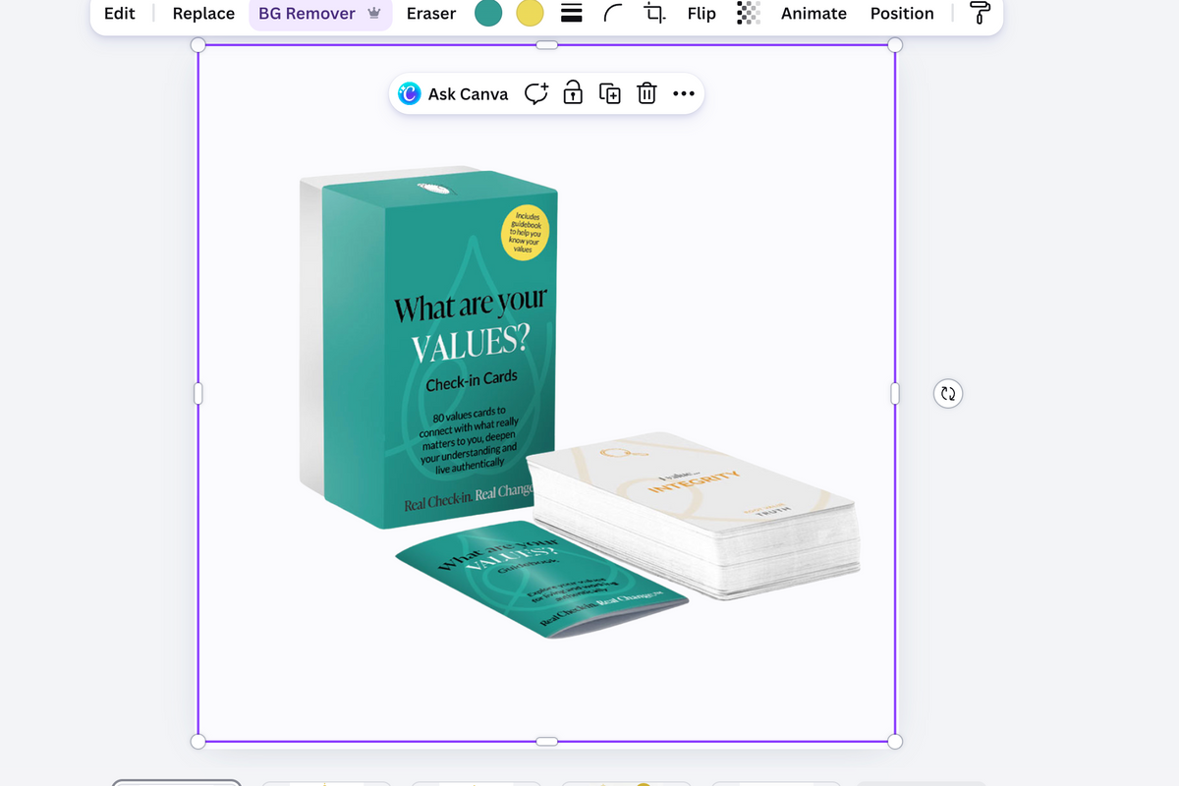This screenshot has height=786, width=1179.
Task: Select the Eraser option
Action: tap(431, 14)
